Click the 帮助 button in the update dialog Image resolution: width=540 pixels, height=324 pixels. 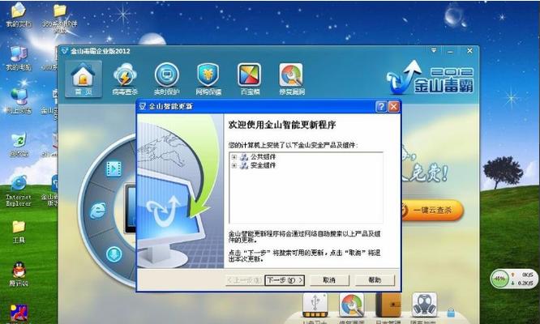[x=375, y=280]
